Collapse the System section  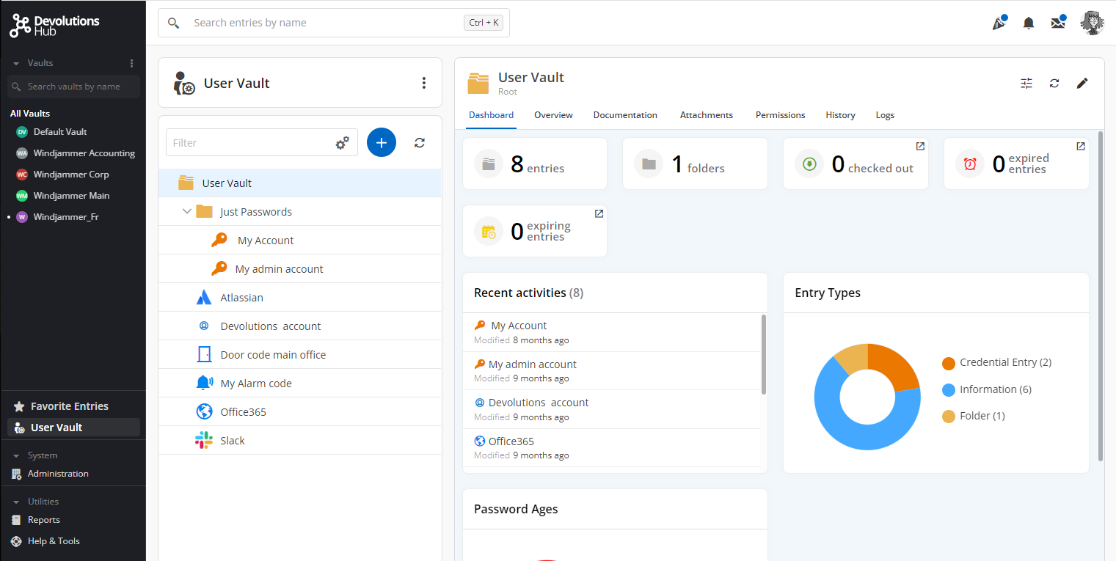tap(16, 455)
